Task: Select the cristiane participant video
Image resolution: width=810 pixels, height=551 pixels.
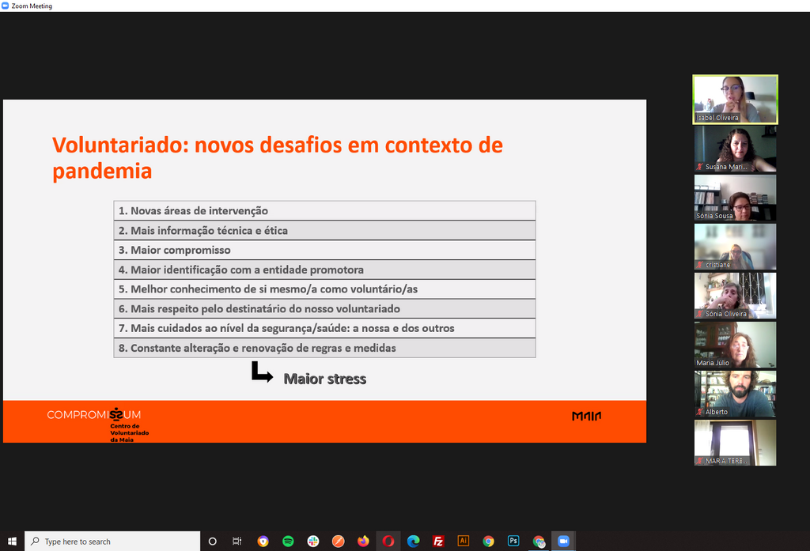Action: point(735,247)
